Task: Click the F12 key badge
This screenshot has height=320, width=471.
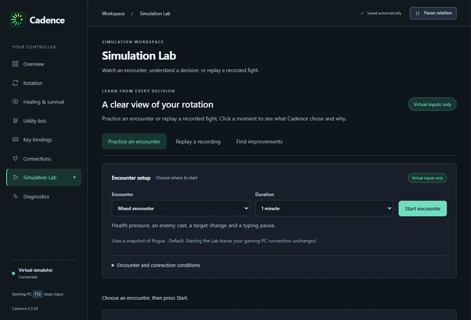Action: (37, 294)
